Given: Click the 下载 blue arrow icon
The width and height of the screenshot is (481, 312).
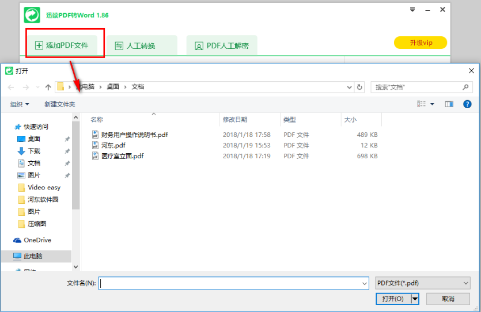Looking at the screenshot, I should coord(21,151).
